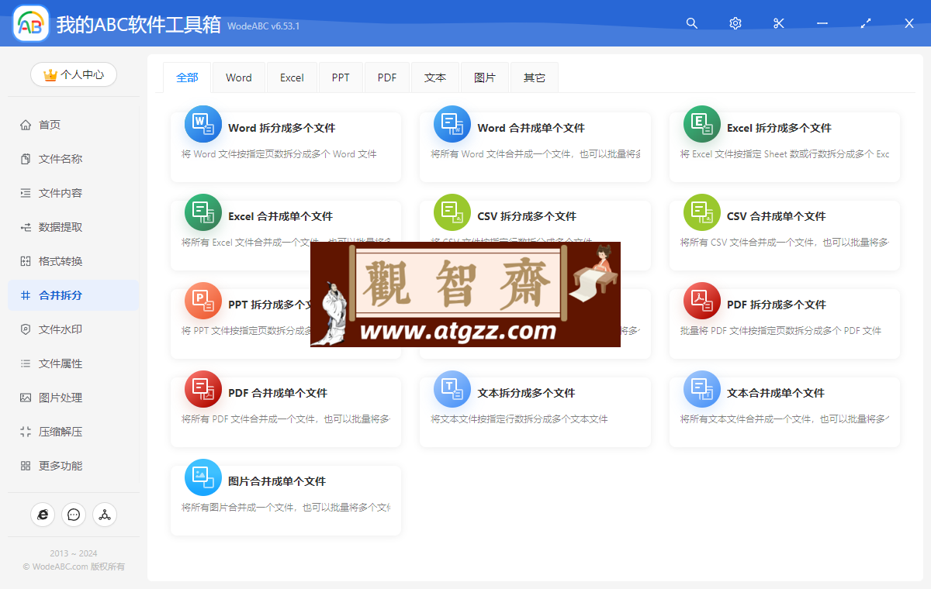Click the scissors icon in title bar
Image resolution: width=931 pixels, height=589 pixels.
point(779,23)
